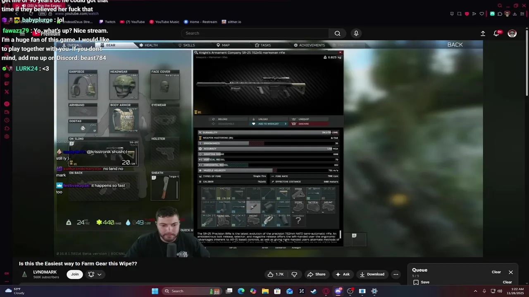
Task: Click the MAP tab in the video
Action: tap(223, 45)
